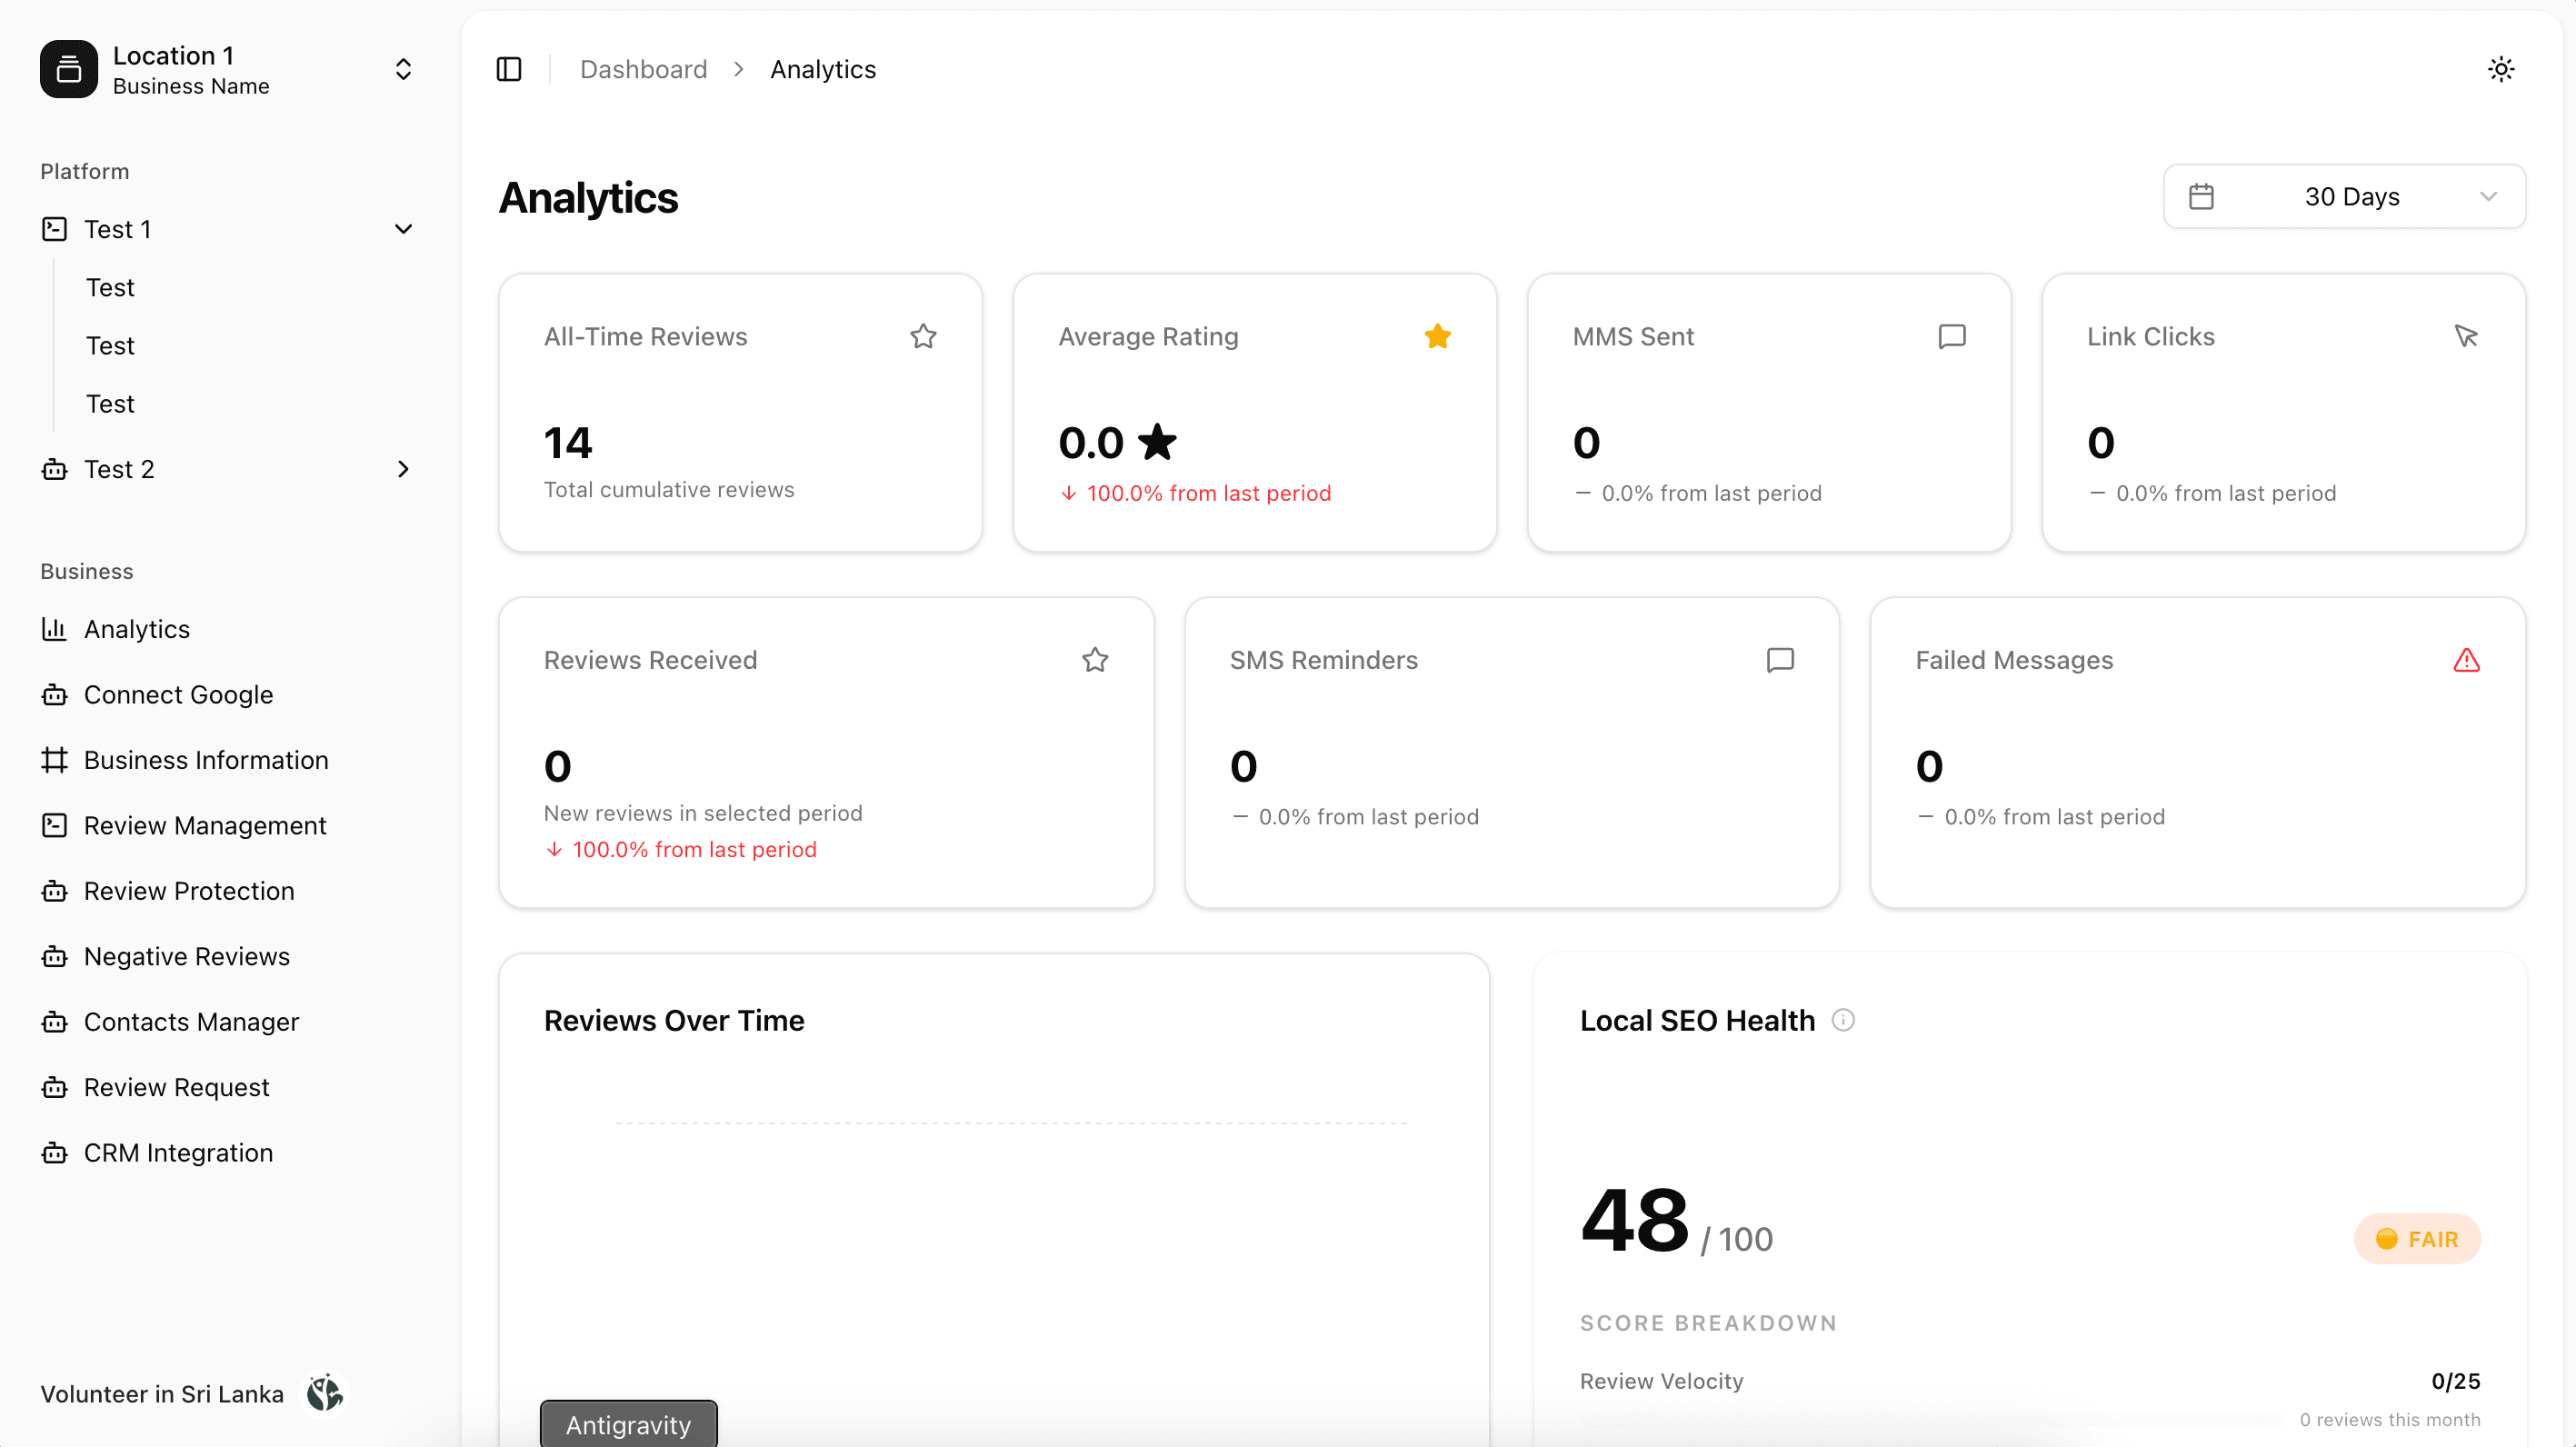Image resolution: width=2576 pixels, height=1447 pixels.
Task: Click the yellow star icon on Average Rating card
Action: point(1437,336)
